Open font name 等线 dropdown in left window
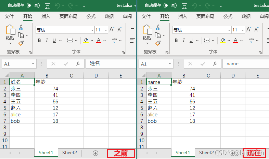This screenshot has width=269, height=159. click(x=92, y=30)
